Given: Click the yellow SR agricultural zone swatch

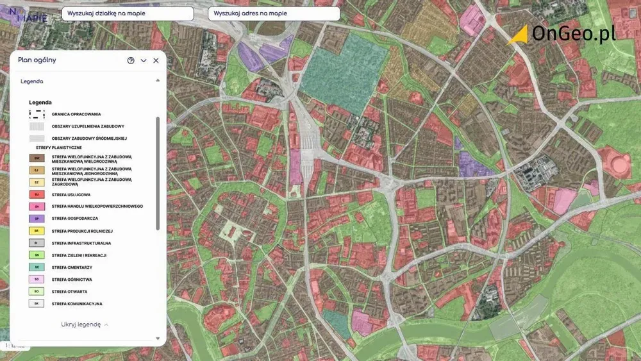Looking at the screenshot, I should click(37, 231).
